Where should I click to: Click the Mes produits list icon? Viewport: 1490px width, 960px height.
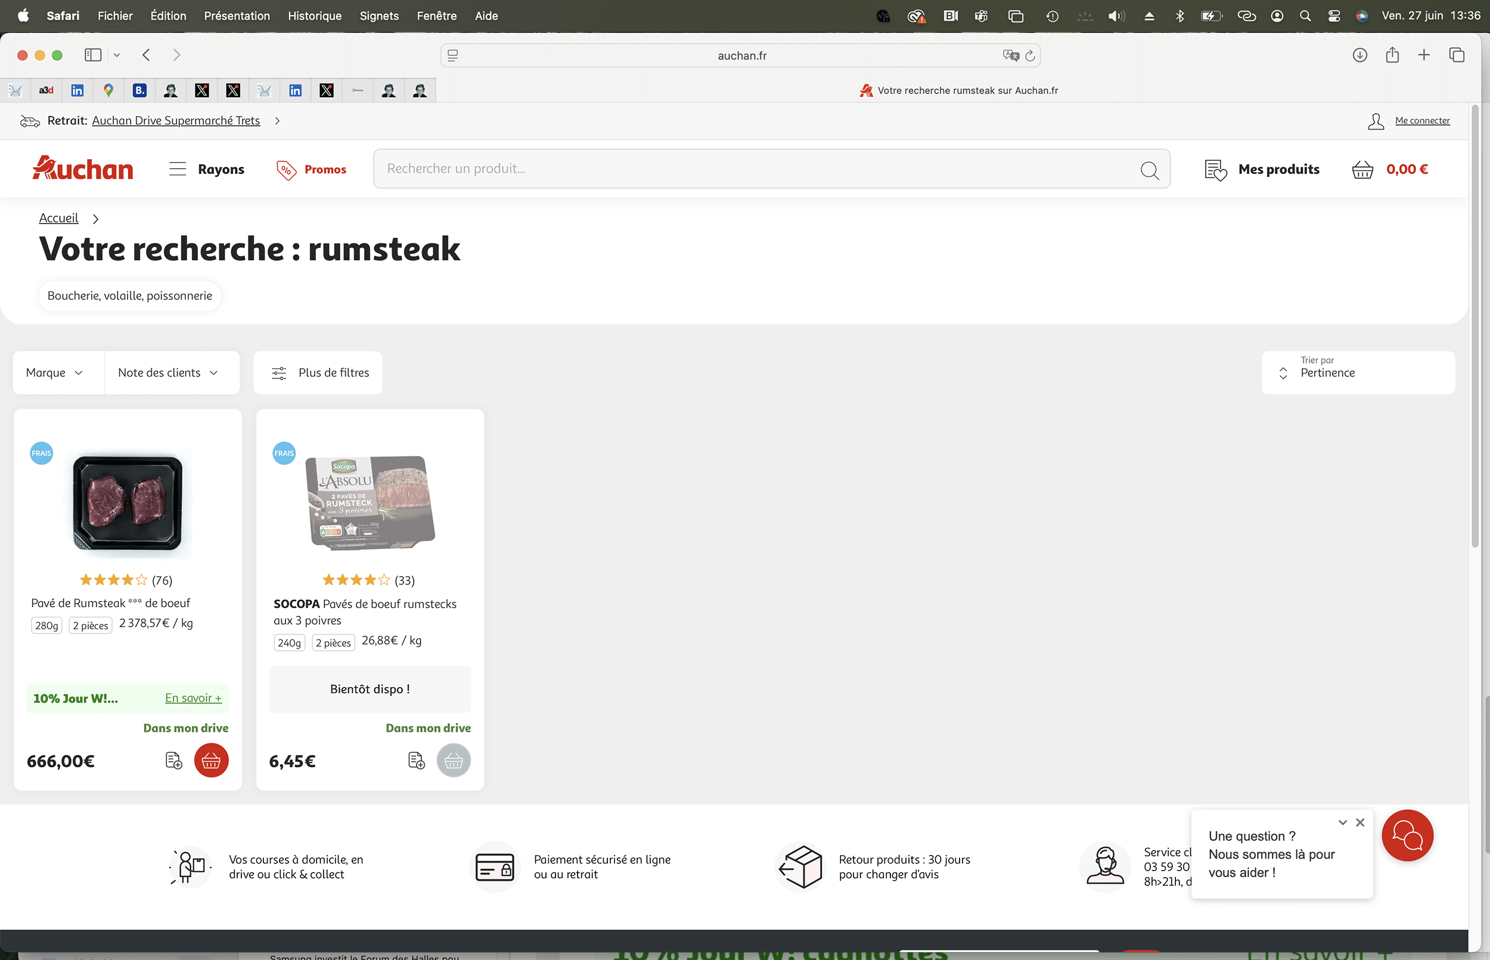1216,170
